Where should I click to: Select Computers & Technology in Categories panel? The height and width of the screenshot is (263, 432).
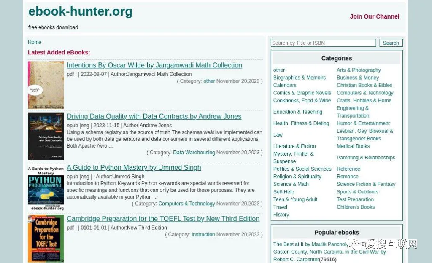pos(365,93)
